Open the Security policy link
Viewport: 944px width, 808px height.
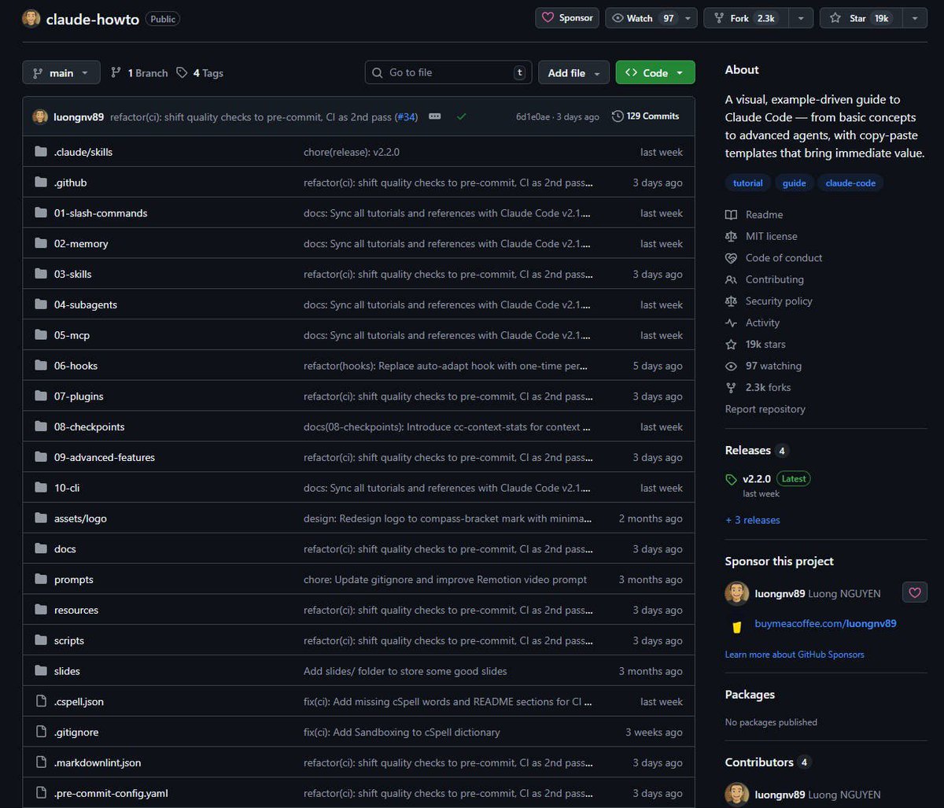769,301
